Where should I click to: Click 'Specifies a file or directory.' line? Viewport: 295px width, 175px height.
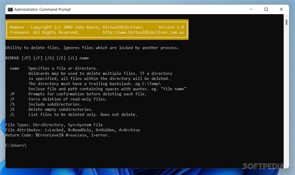(x=63, y=68)
